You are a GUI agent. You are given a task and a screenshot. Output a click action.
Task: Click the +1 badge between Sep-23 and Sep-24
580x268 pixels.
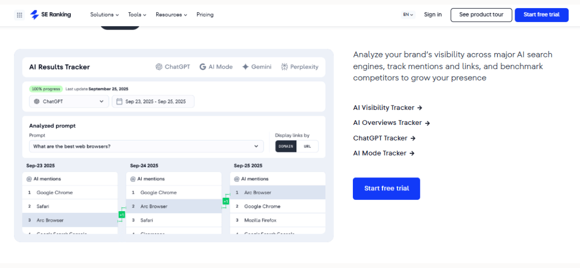pyautogui.click(x=122, y=215)
